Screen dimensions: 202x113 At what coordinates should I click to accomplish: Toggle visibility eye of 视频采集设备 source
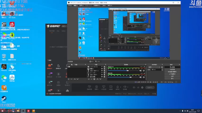(102, 67)
